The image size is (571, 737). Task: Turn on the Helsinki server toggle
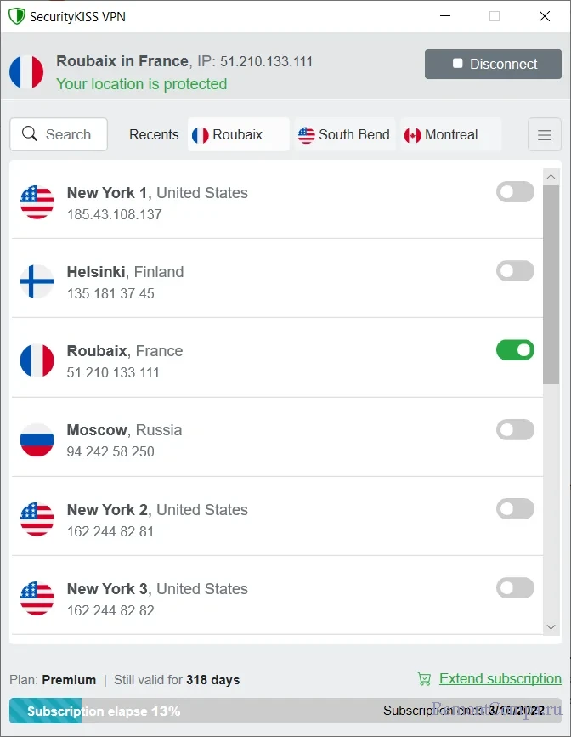click(x=515, y=271)
